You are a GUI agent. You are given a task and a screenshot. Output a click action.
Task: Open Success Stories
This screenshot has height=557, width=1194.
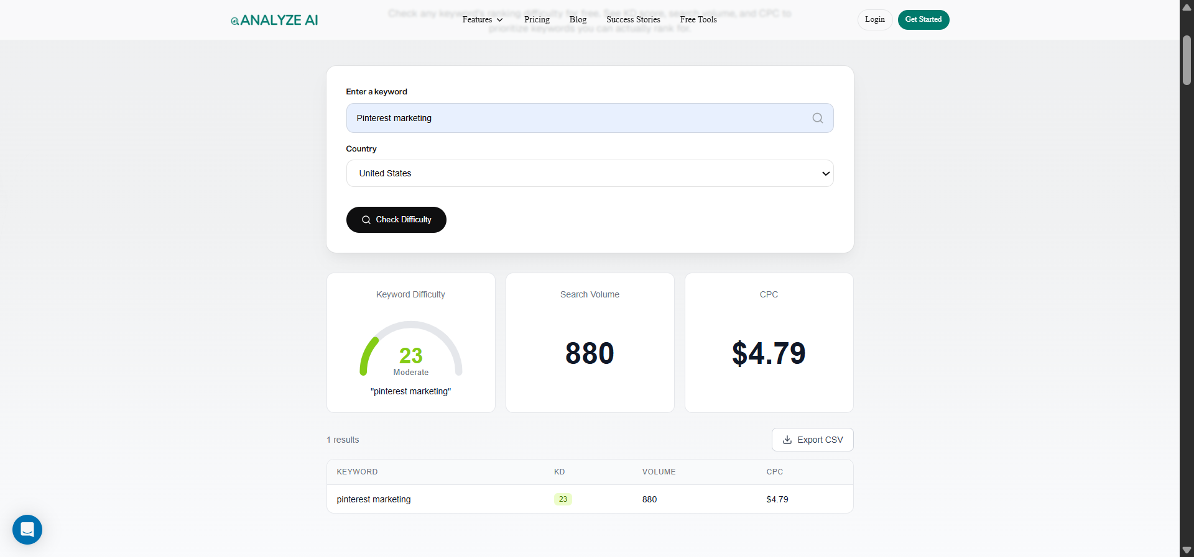633,20
